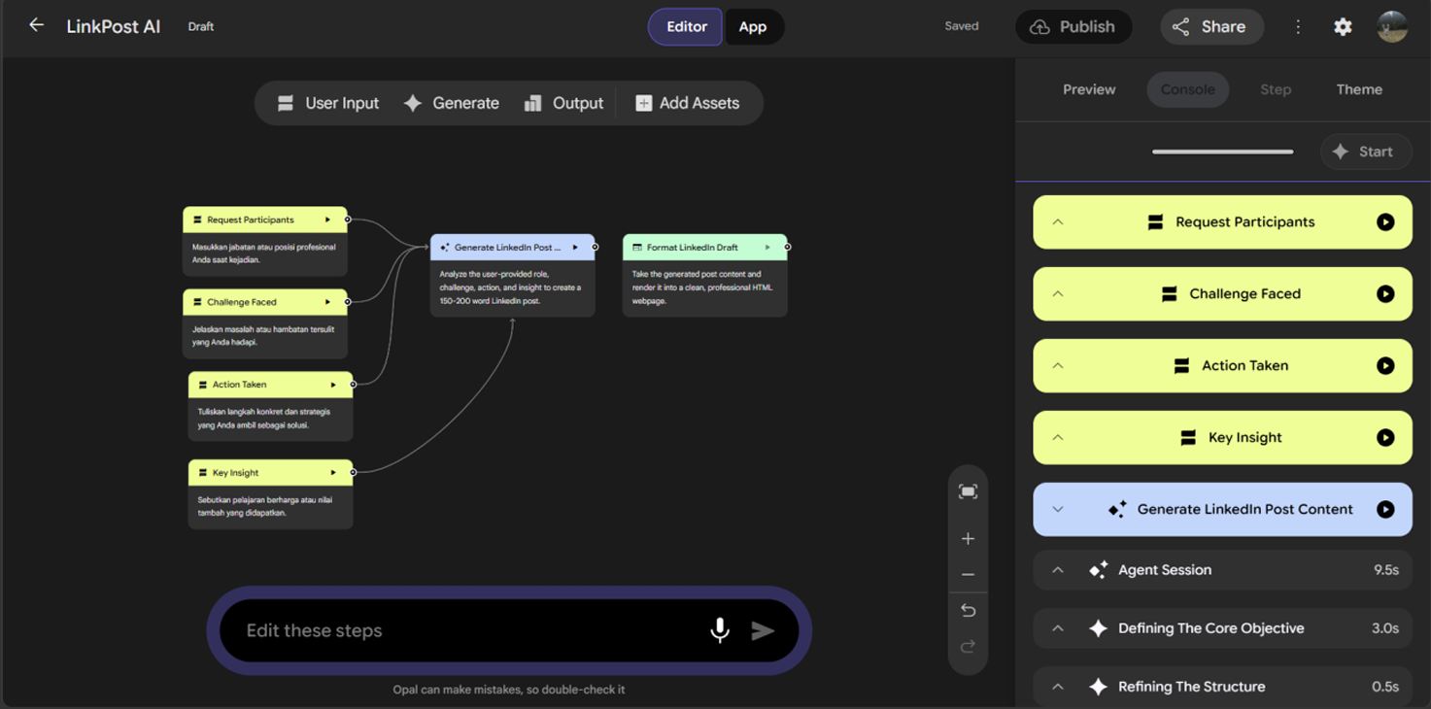Open the Theme tab
The height and width of the screenshot is (709, 1431).
point(1359,89)
